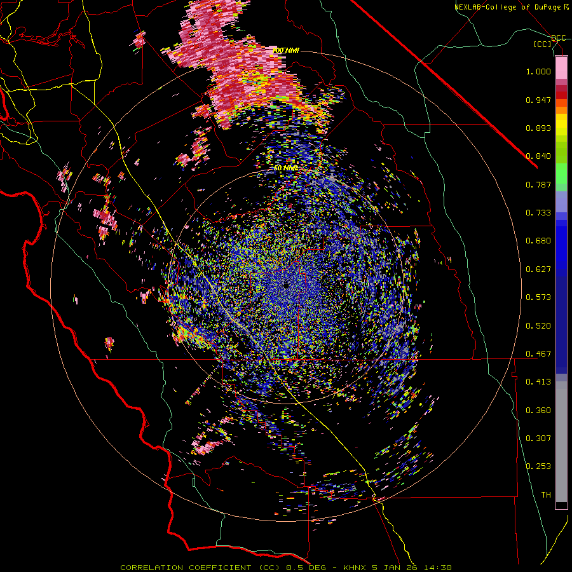The width and height of the screenshot is (572, 572).
Task: Click the 0.520 scale value
Action: 538,326
